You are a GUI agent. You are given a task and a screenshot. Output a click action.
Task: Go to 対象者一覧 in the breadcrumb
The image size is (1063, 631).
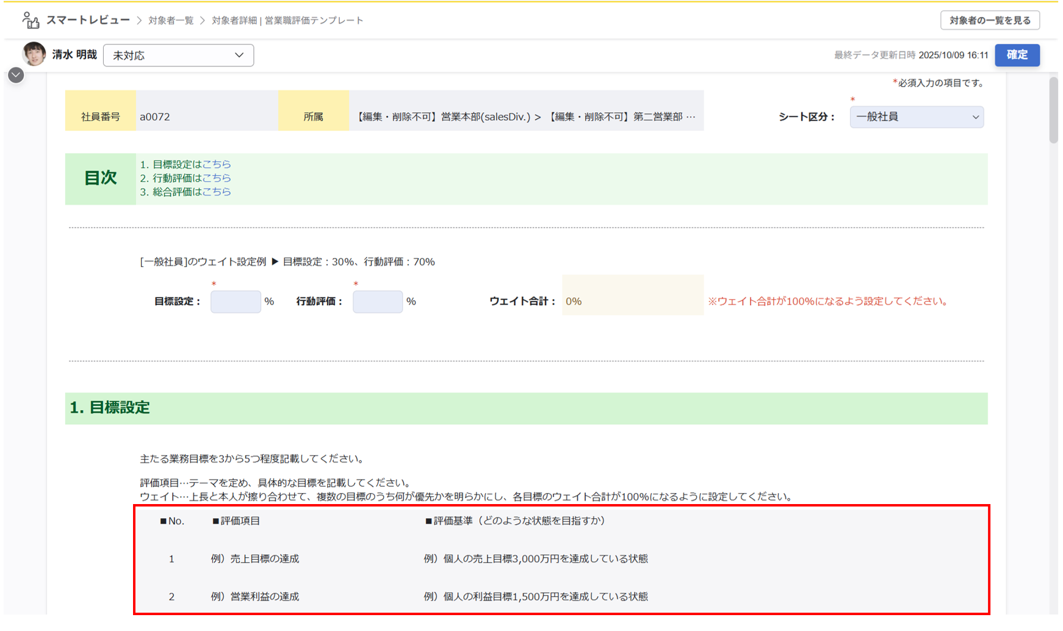171,21
